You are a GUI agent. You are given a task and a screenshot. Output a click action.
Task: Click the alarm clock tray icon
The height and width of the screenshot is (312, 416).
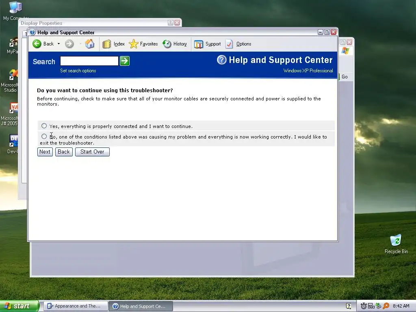point(364,306)
